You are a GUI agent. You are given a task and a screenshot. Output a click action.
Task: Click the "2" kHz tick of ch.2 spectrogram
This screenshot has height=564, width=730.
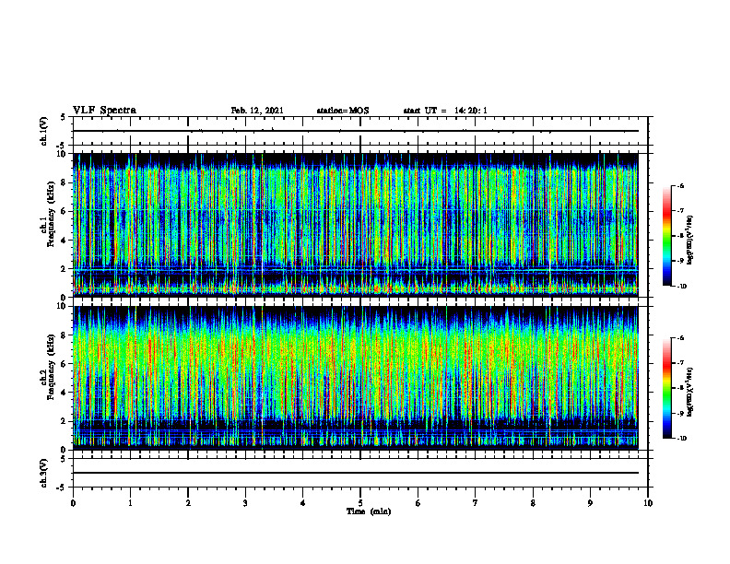[x=65, y=421]
